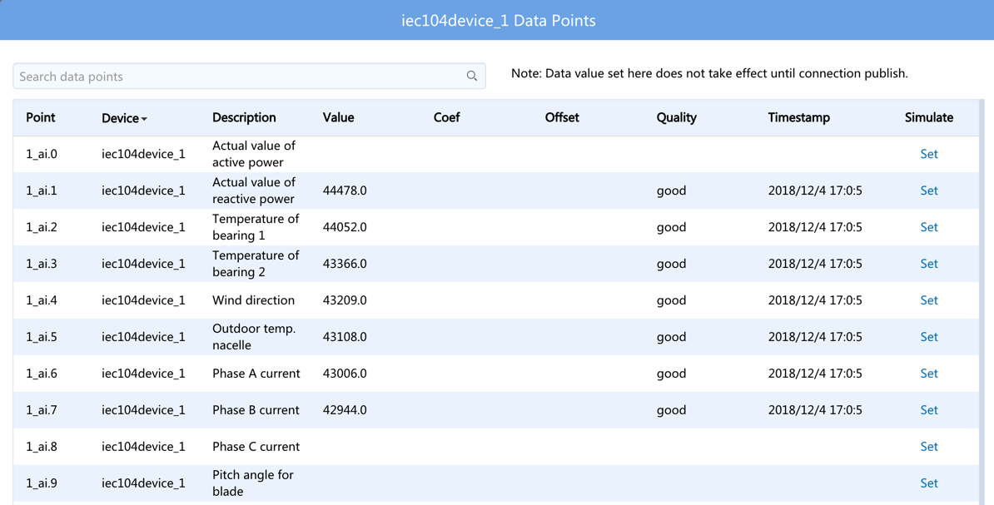This screenshot has height=505, width=994.
Task: Click Actual value of reactive power description
Action: [x=254, y=191]
